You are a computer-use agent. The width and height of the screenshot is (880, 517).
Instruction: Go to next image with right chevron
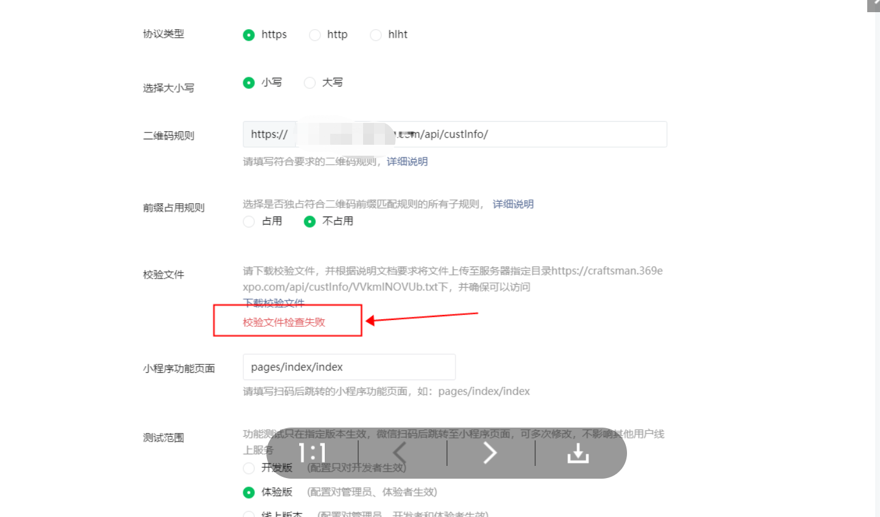coord(490,453)
